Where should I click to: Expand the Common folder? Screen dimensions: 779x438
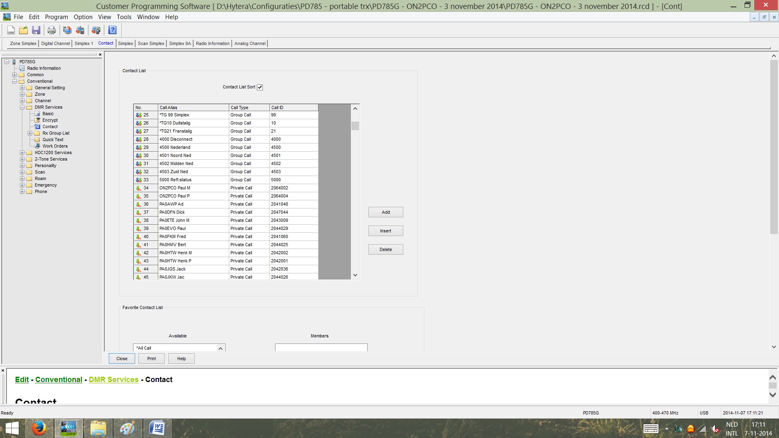tap(15, 75)
